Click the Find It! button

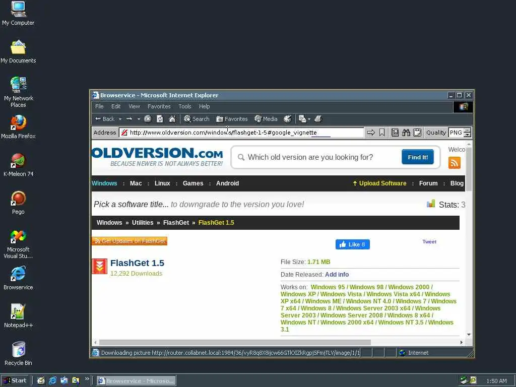tap(418, 157)
